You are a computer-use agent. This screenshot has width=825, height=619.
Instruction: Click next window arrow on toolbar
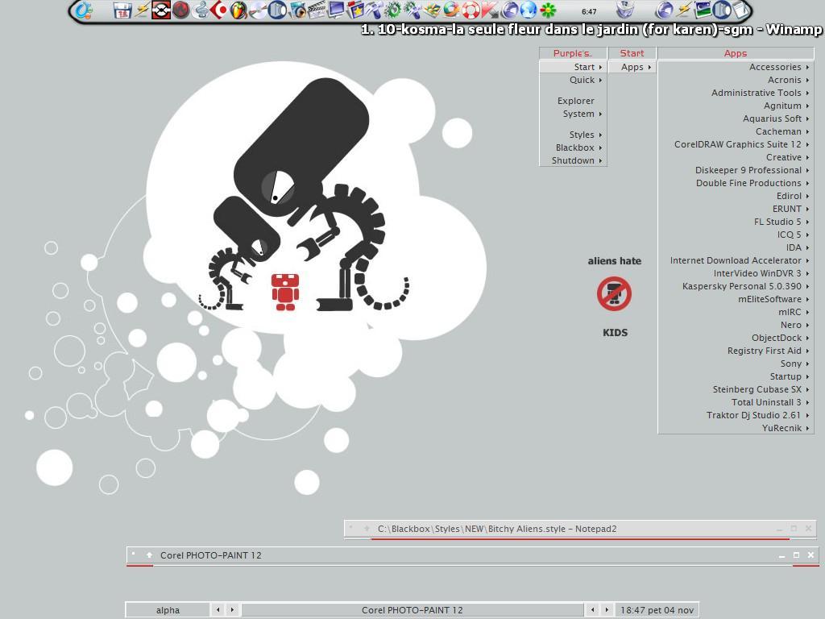[607, 609]
